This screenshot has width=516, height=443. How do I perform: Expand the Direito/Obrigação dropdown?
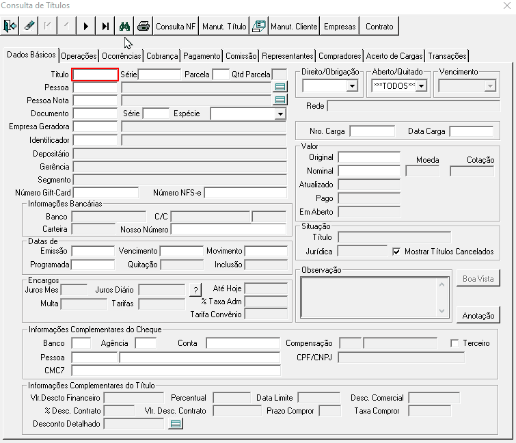coord(352,86)
